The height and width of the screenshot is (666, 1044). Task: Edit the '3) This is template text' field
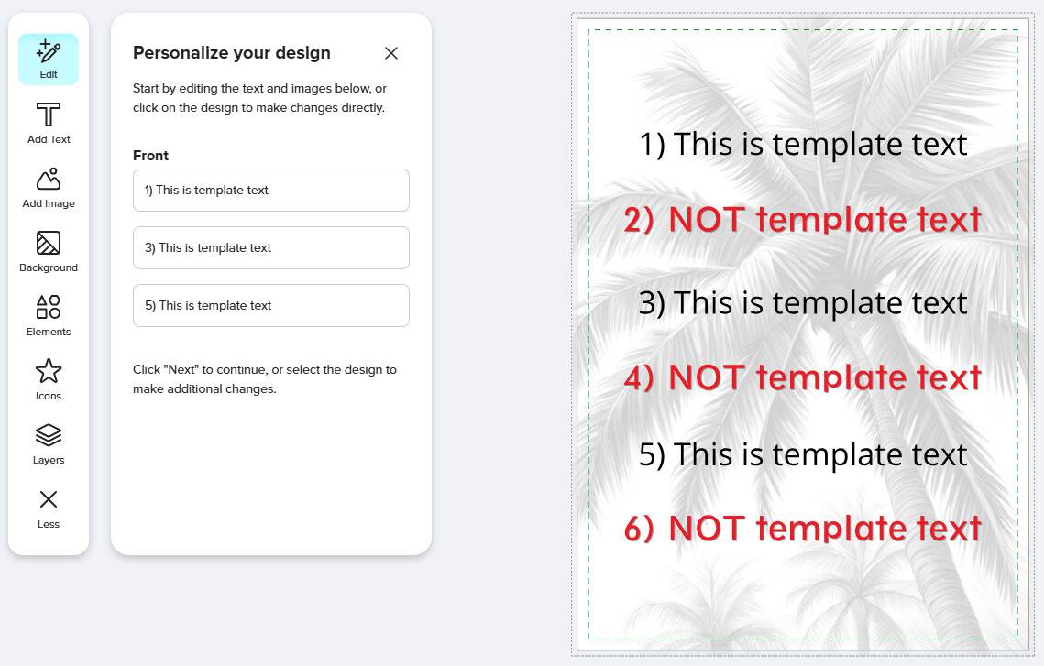point(271,248)
